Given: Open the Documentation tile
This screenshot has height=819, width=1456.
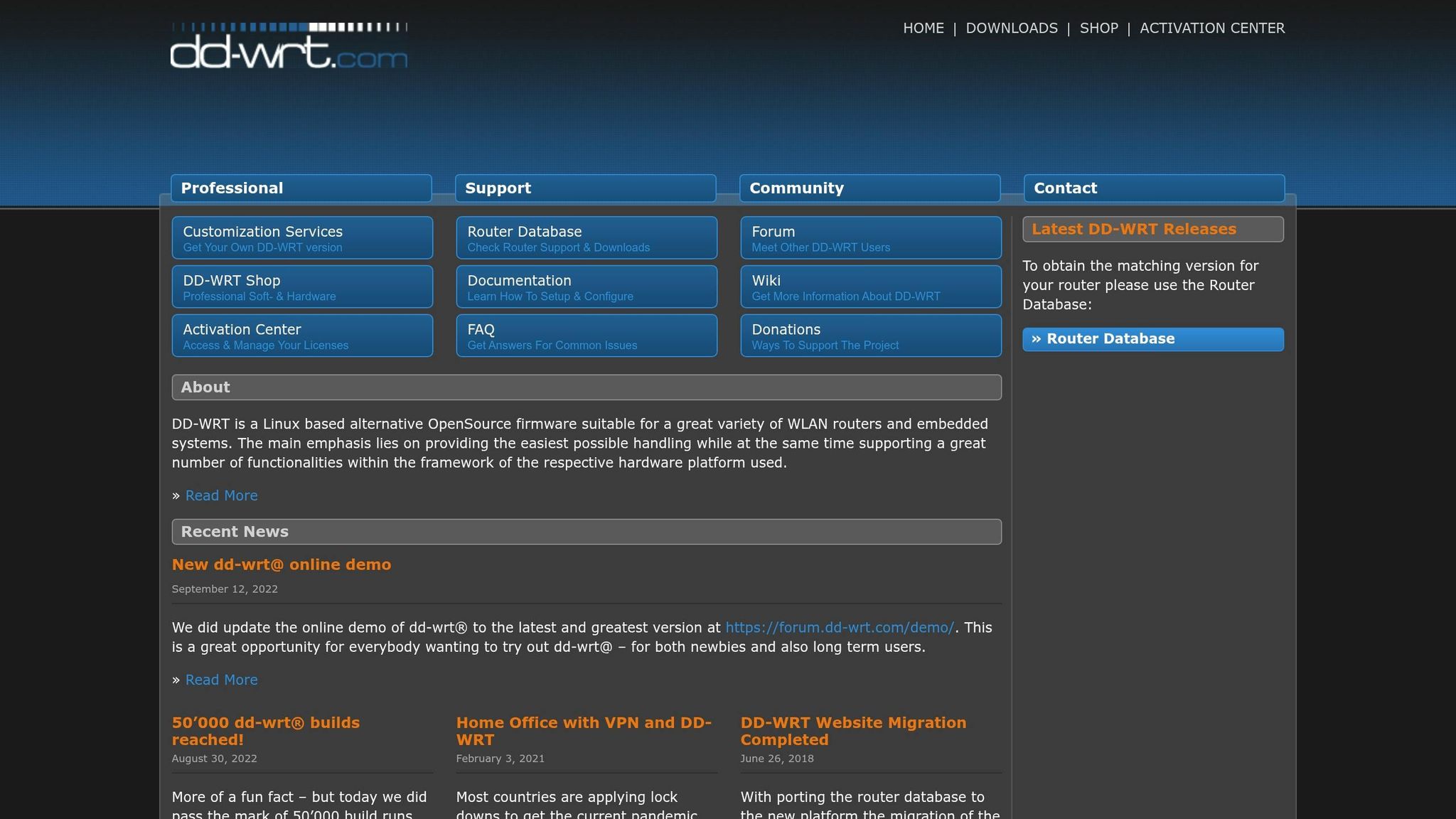Looking at the screenshot, I should point(587,287).
